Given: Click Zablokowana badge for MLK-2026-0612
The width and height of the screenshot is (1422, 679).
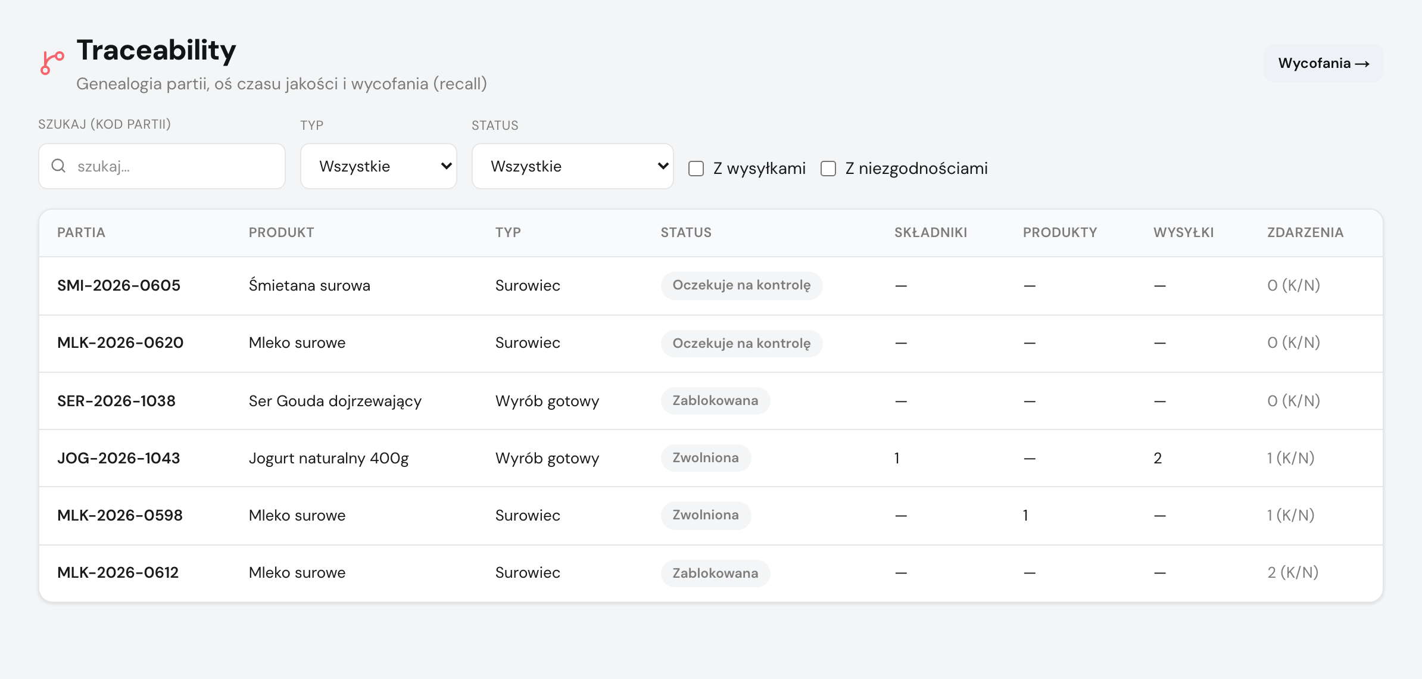Looking at the screenshot, I should coord(715,573).
